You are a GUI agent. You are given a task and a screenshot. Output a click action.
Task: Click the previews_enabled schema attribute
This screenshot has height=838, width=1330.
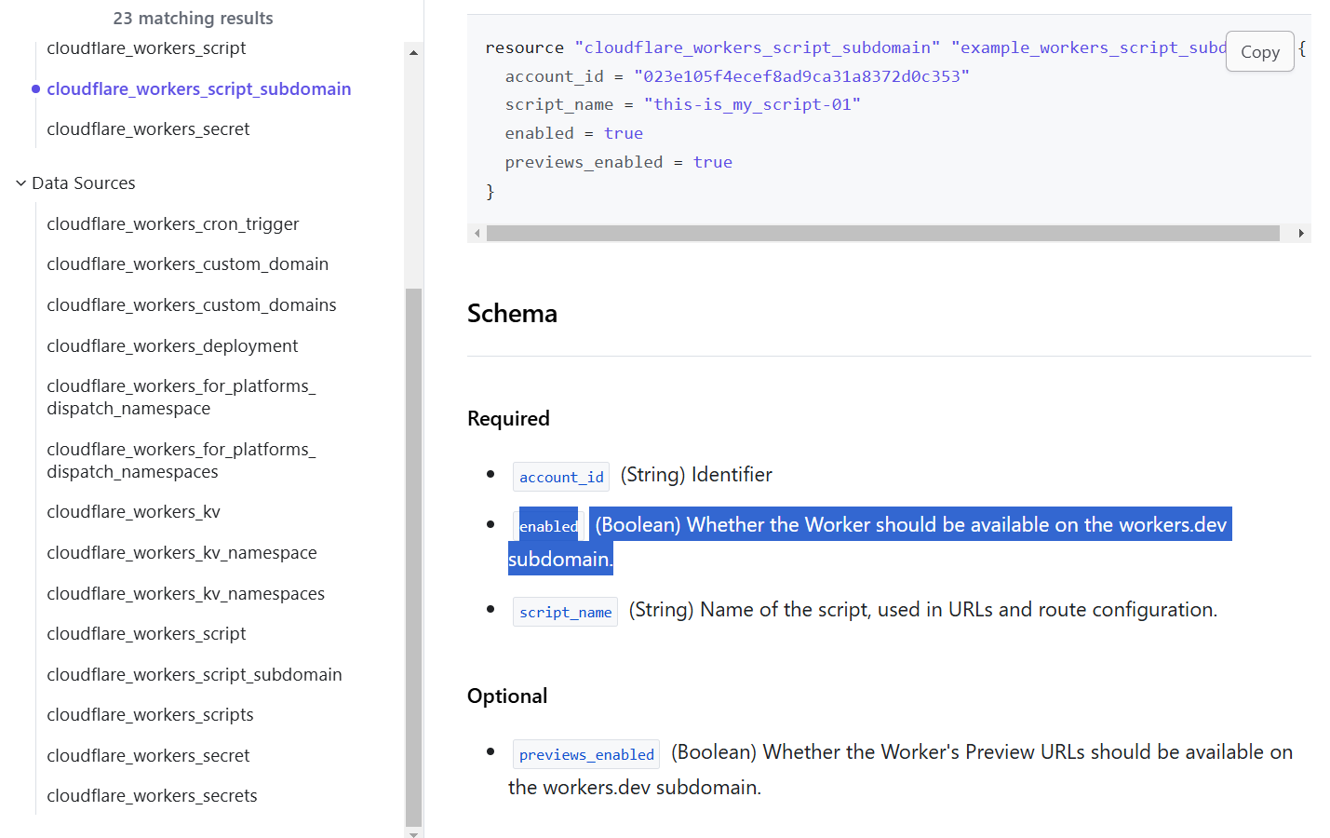tap(586, 754)
